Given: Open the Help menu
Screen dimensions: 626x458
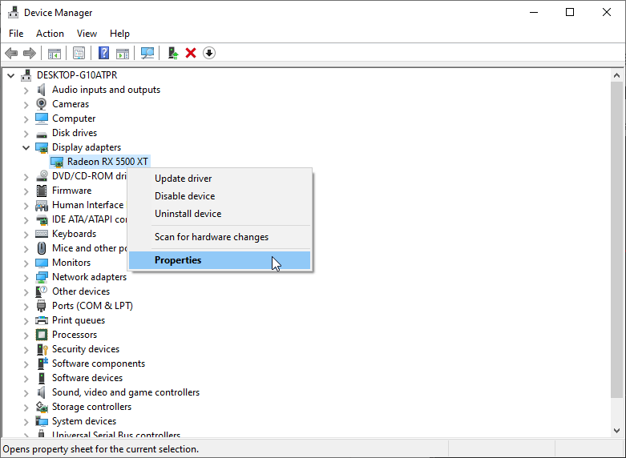Looking at the screenshot, I should click(119, 34).
